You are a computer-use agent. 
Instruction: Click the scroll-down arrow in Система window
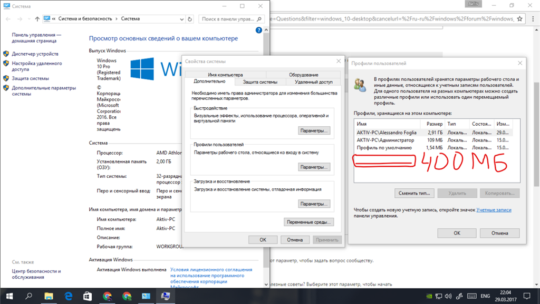[x=266, y=285]
